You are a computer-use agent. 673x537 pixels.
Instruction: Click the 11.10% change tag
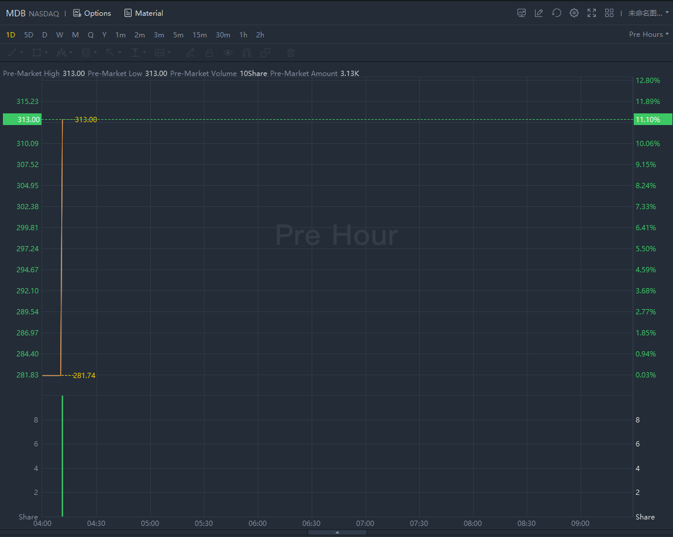653,119
